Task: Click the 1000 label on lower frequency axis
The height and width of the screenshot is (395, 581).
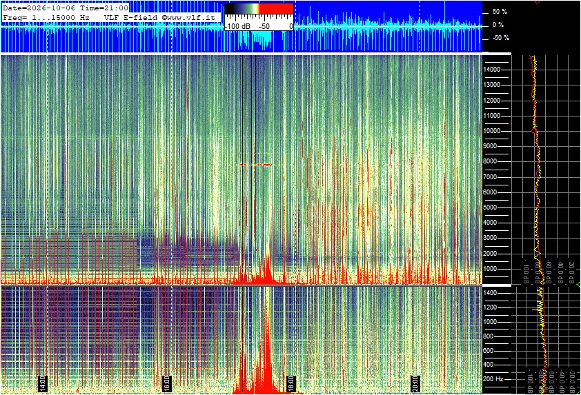Action: coord(490,322)
